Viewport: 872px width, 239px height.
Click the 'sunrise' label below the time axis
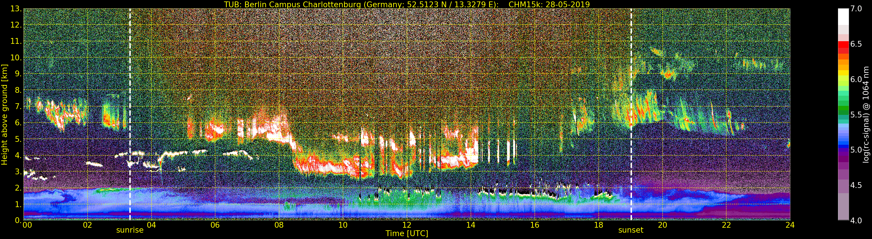[130, 230]
